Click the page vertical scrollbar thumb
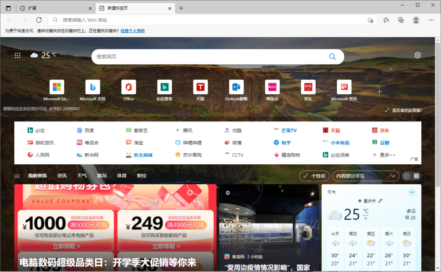The image size is (441, 272). 438,115
